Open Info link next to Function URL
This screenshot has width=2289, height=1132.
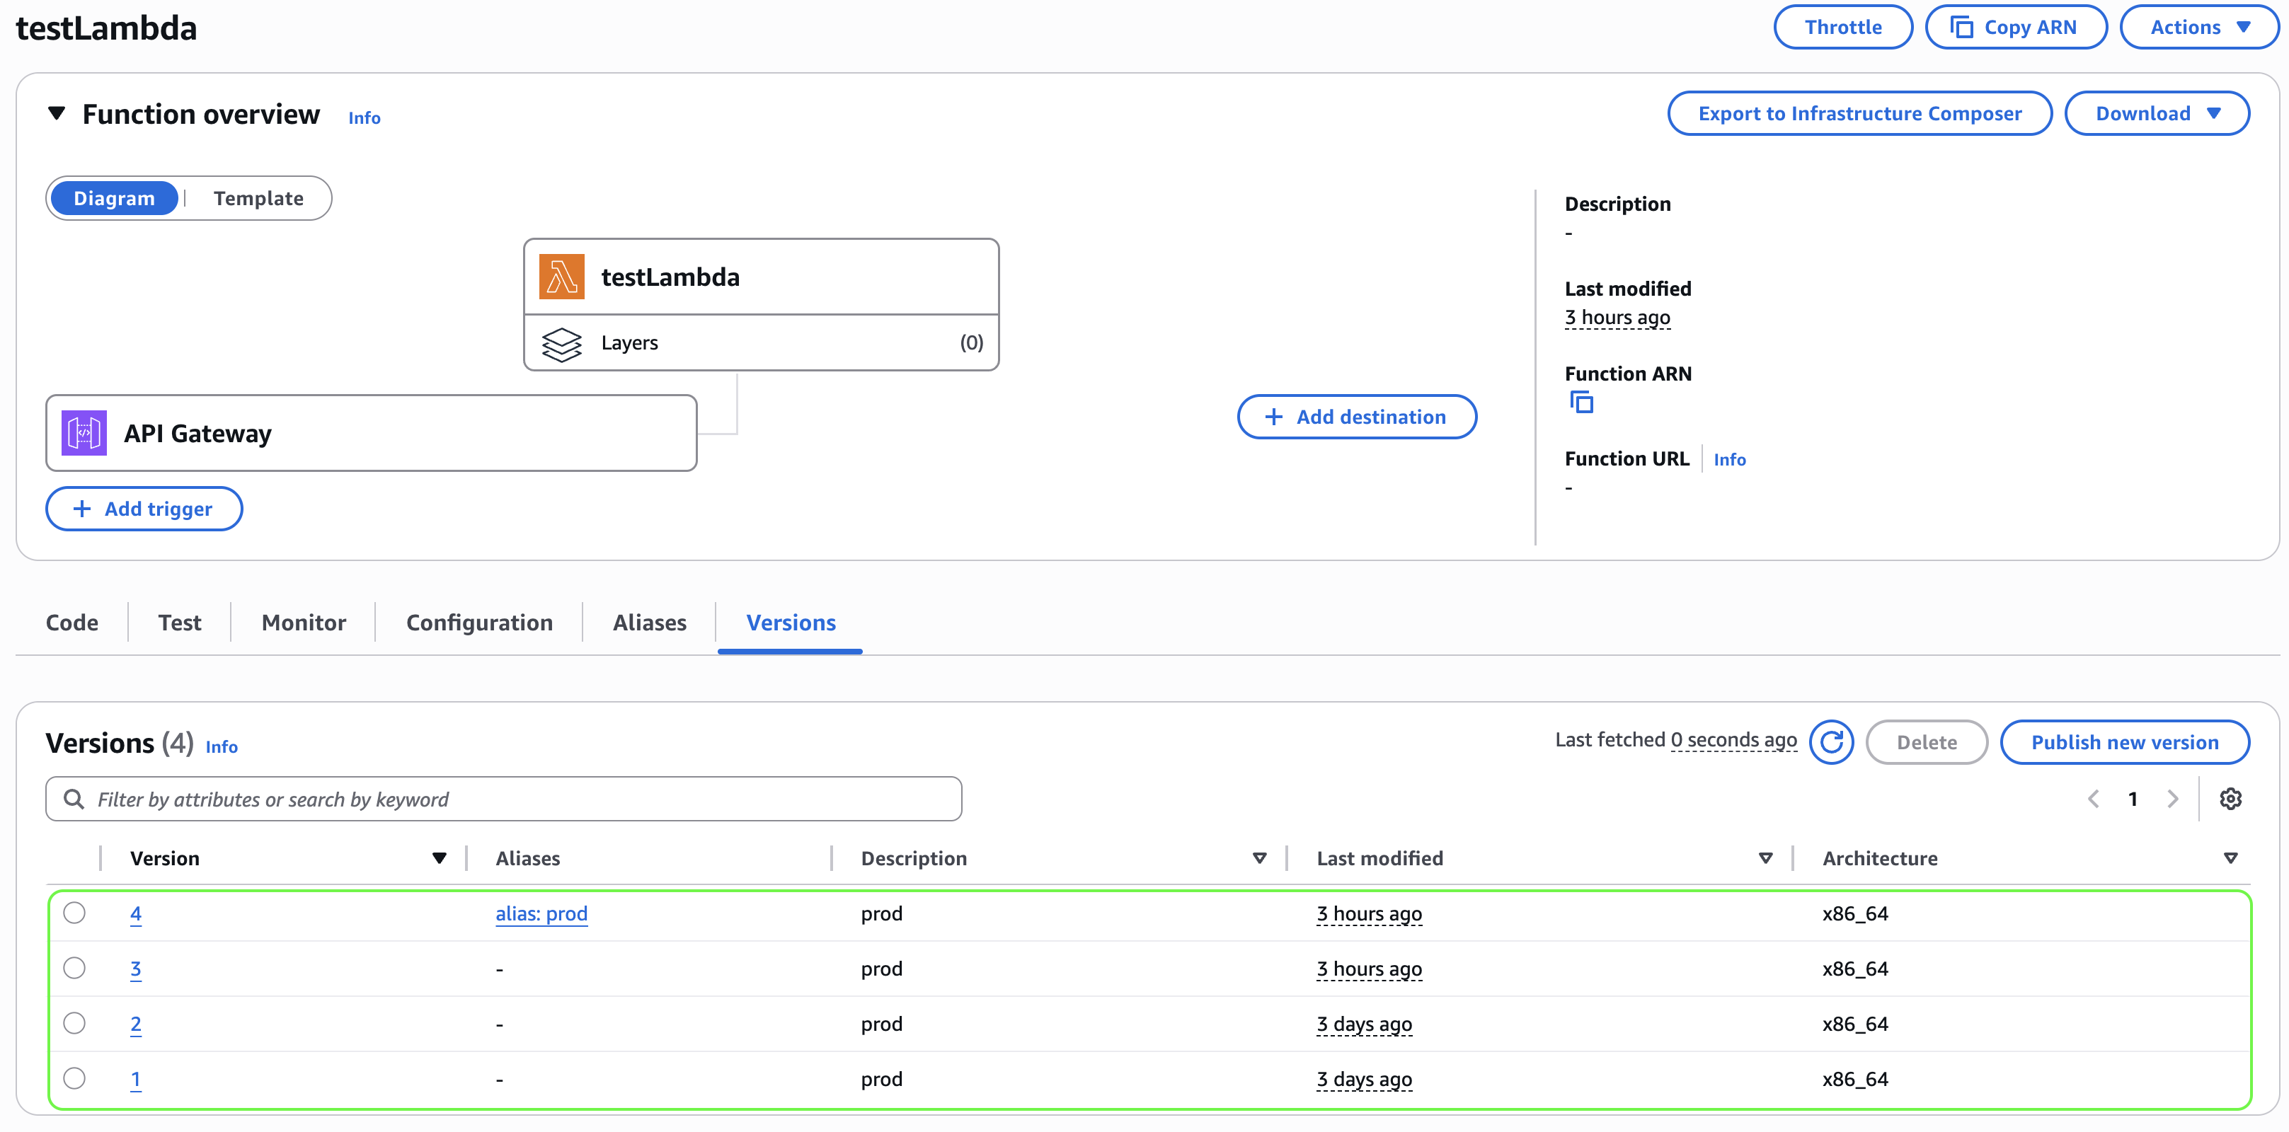point(1729,459)
